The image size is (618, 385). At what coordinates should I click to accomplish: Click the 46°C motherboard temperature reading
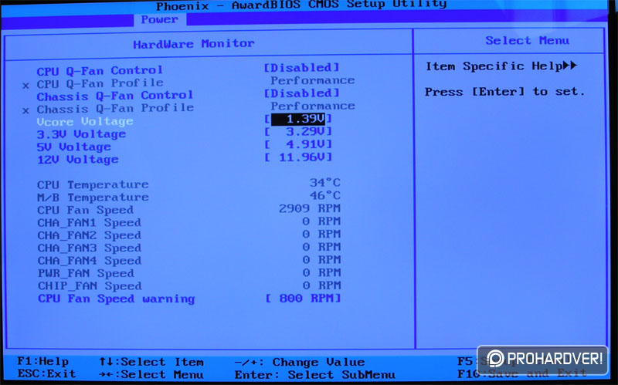point(324,196)
